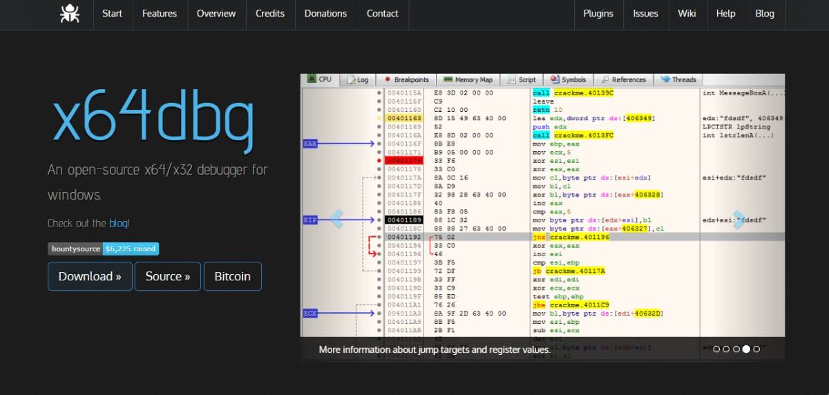The width and height of the screenshot is (829, 395).
Task: Click the red breakpoint address 00401176
Action: coord(404,160)
